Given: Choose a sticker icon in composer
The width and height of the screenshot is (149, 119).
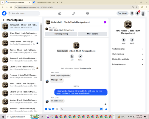Looking at the screenshot, I should [x=53, y=109].
